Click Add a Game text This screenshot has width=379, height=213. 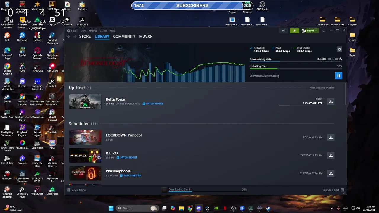pos(79,190)
